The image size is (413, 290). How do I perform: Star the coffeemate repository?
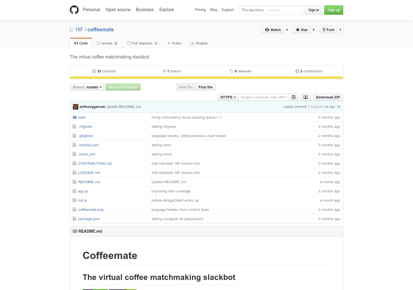pyautogui.click(x=302, y=30)
